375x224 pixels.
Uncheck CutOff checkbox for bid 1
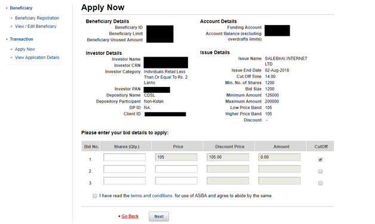click(x=321, y=160)
